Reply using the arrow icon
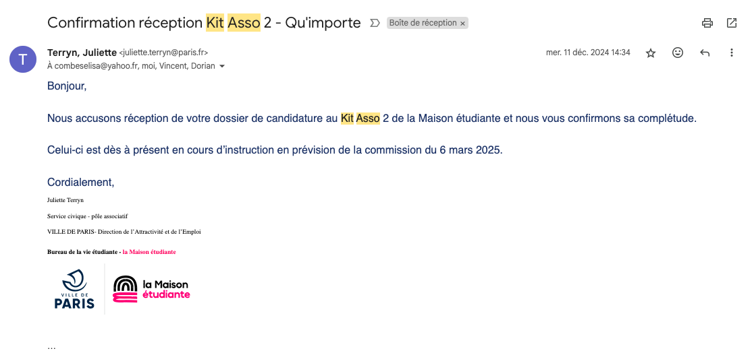The height and width of the screenshot is (355, 752). click(x=705, y=53)
